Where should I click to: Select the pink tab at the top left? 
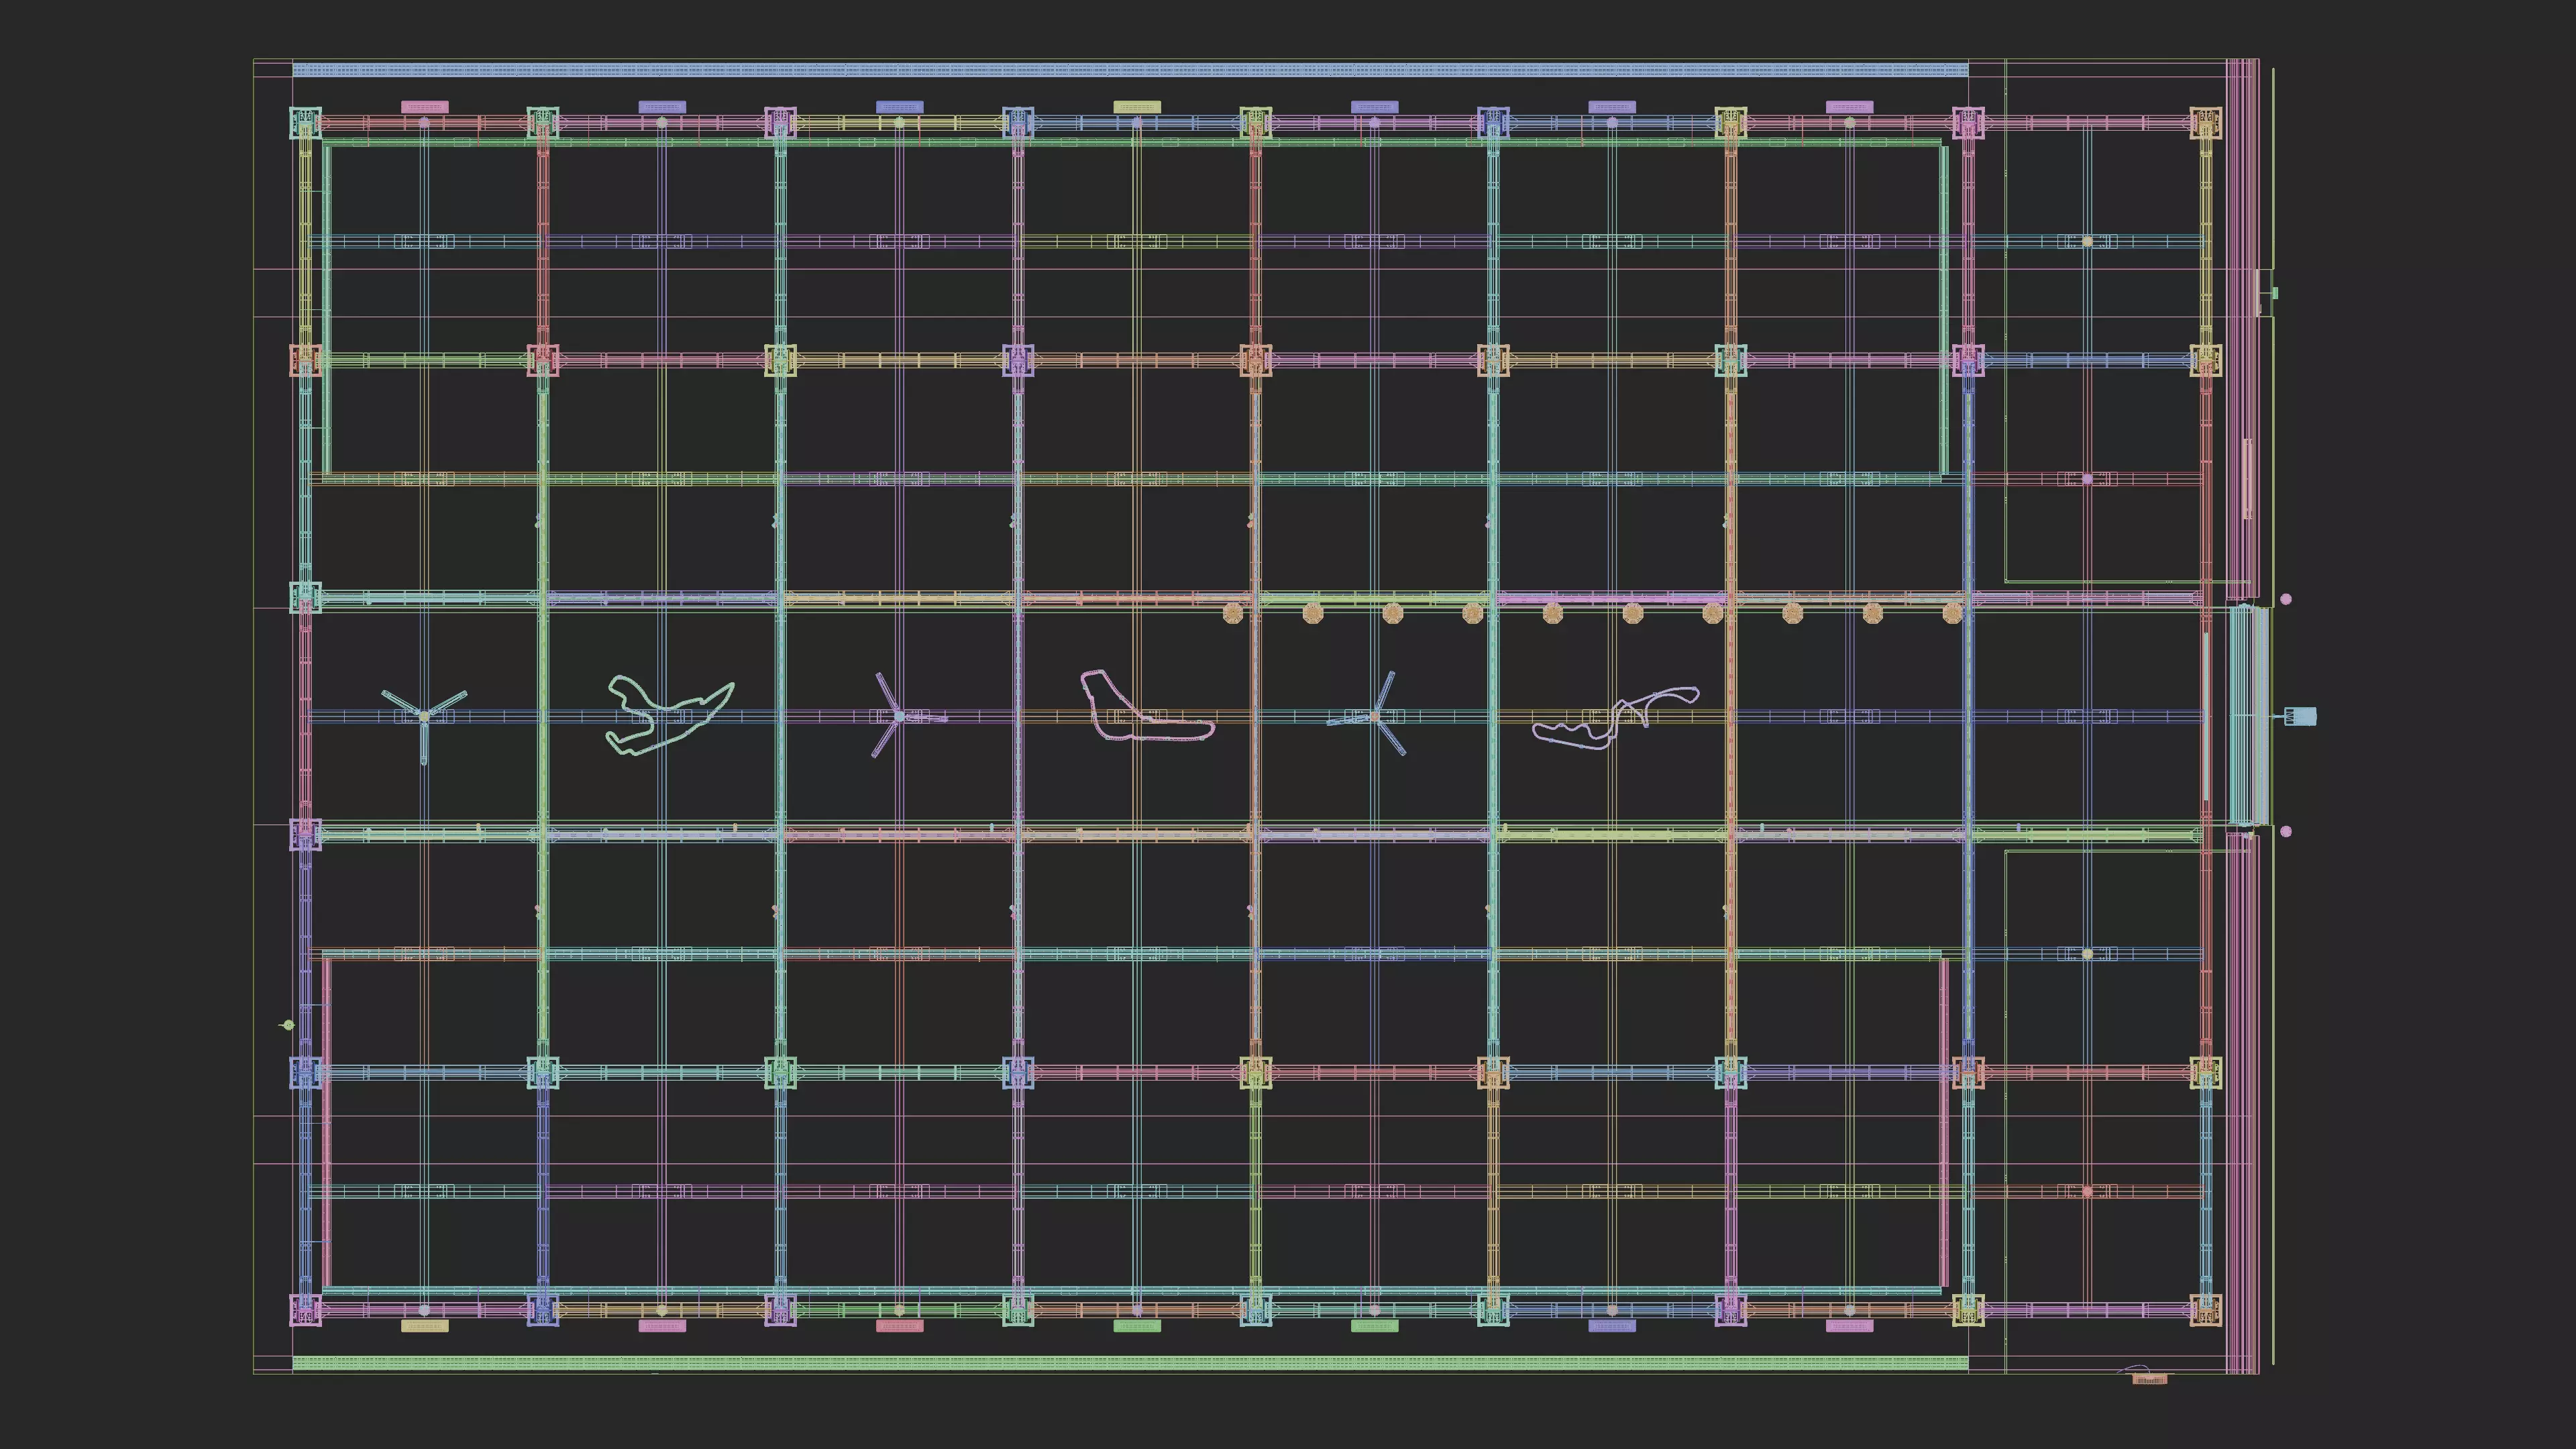click(x=424, y=107)
